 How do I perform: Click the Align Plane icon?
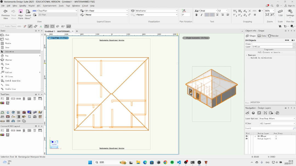[x=21, y=11]
